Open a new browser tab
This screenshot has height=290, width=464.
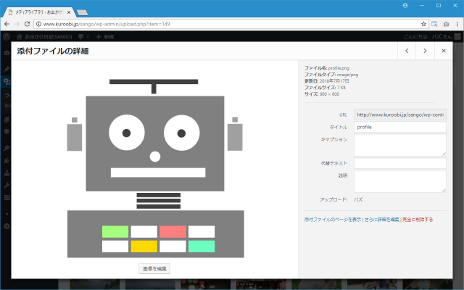click(82, 12)
